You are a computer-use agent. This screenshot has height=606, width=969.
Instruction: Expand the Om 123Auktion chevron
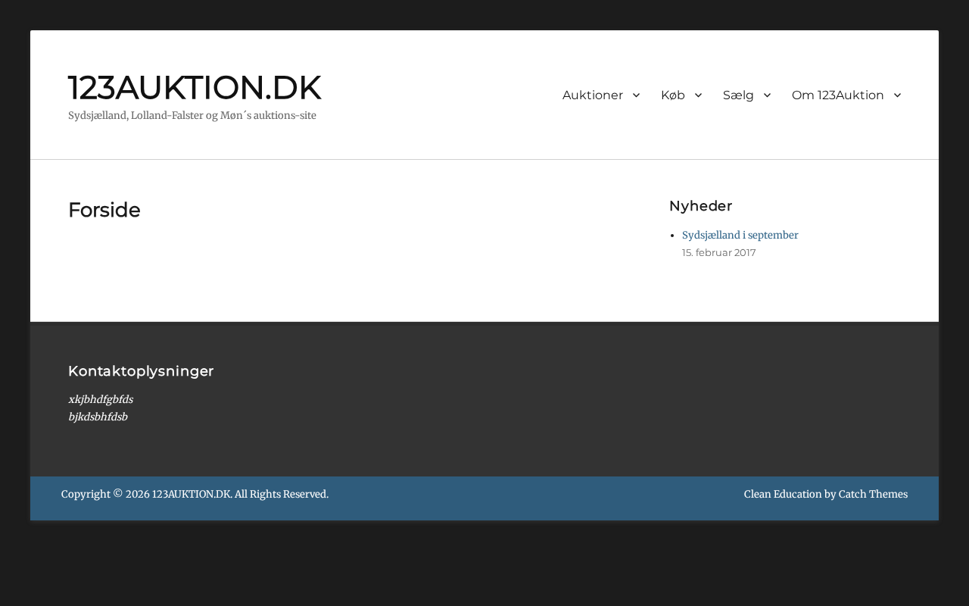click(x=897, y=95)
